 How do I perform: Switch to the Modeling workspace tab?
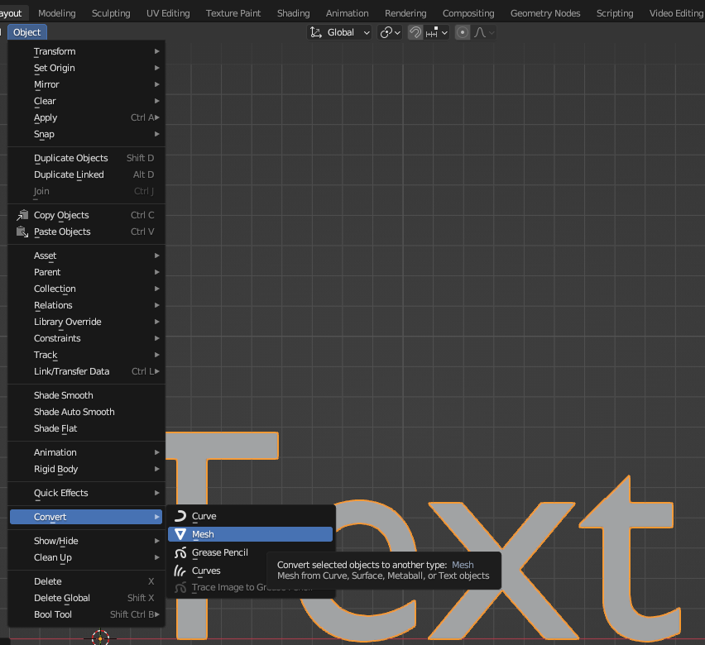[57, 13]
